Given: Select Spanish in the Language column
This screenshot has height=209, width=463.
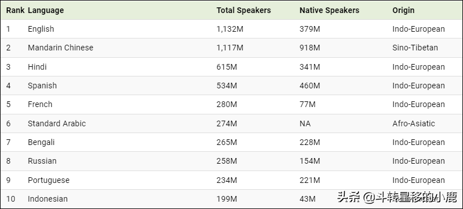Looking at the screenshot, I should (x=42, y=86).
